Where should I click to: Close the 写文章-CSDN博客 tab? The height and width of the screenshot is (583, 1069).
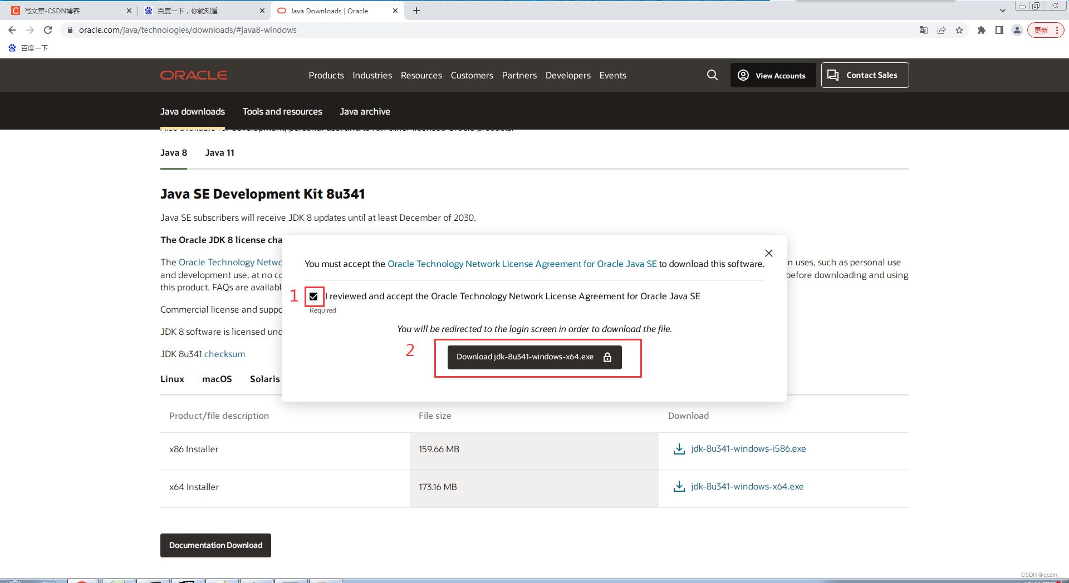(x=129, y=11)
